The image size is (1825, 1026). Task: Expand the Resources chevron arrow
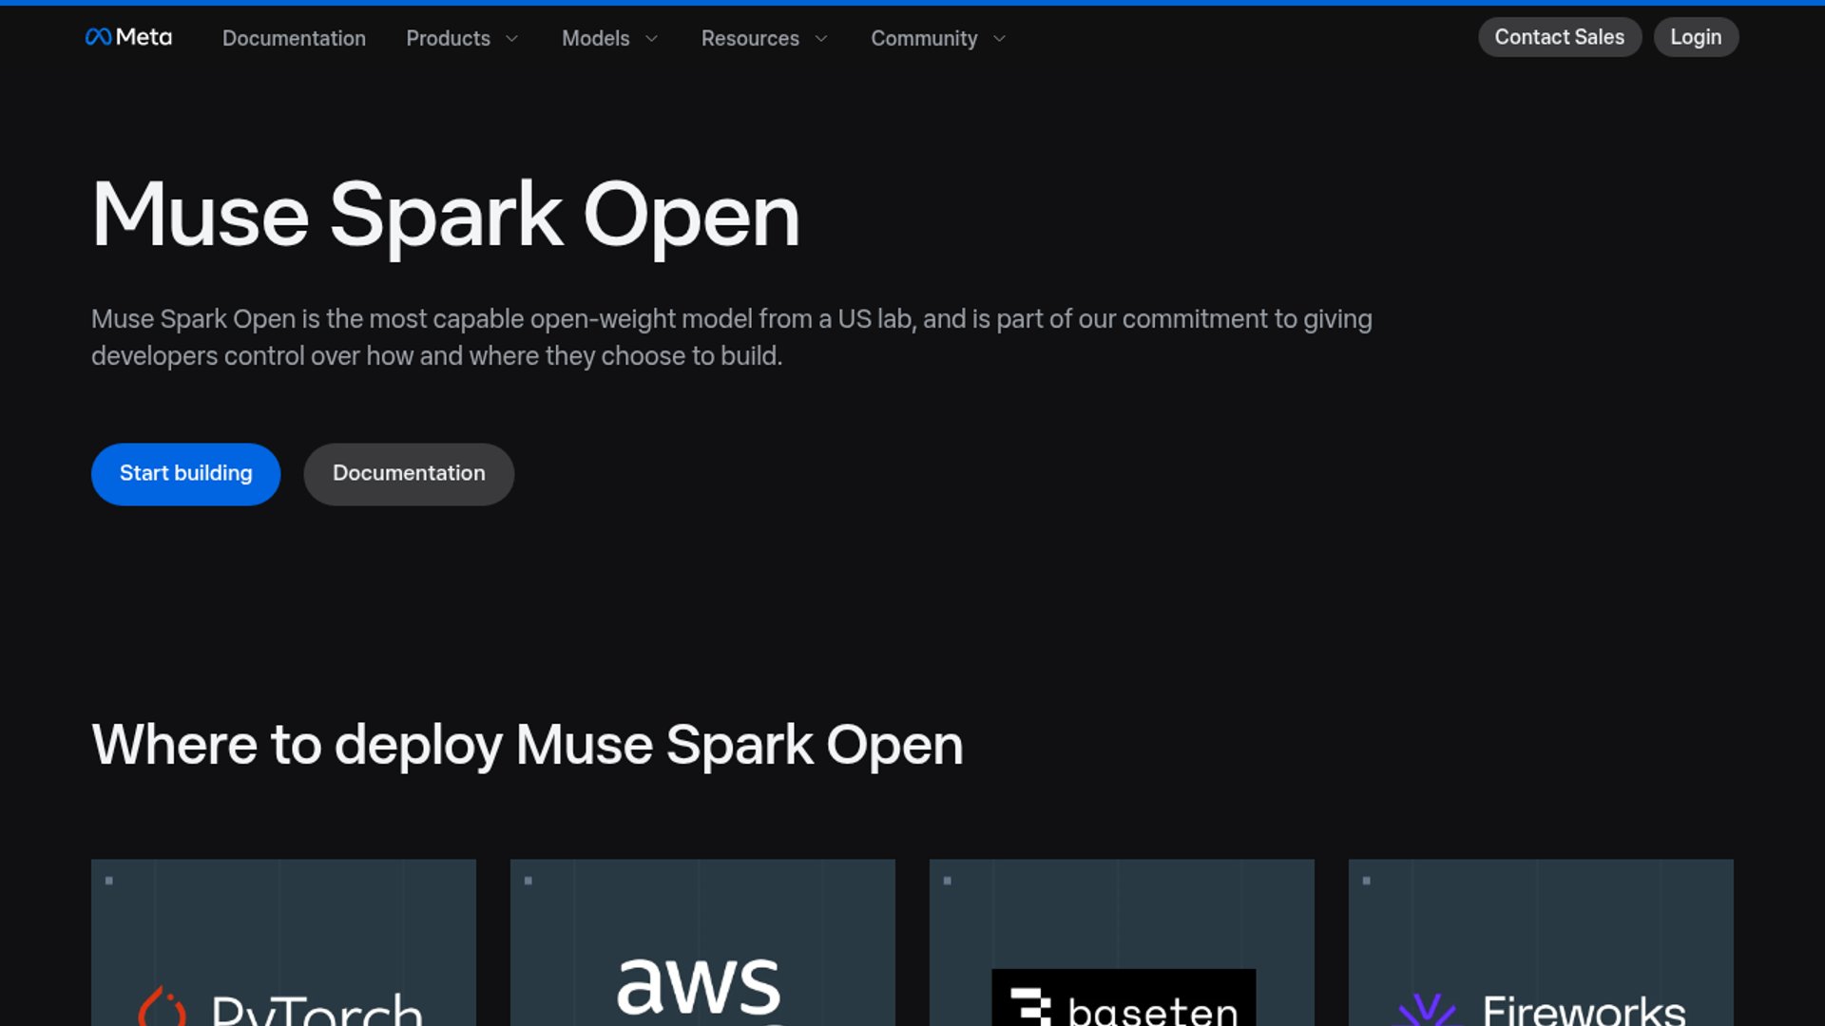(821, 39)
